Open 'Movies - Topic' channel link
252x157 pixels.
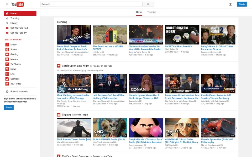click(81, 115)
